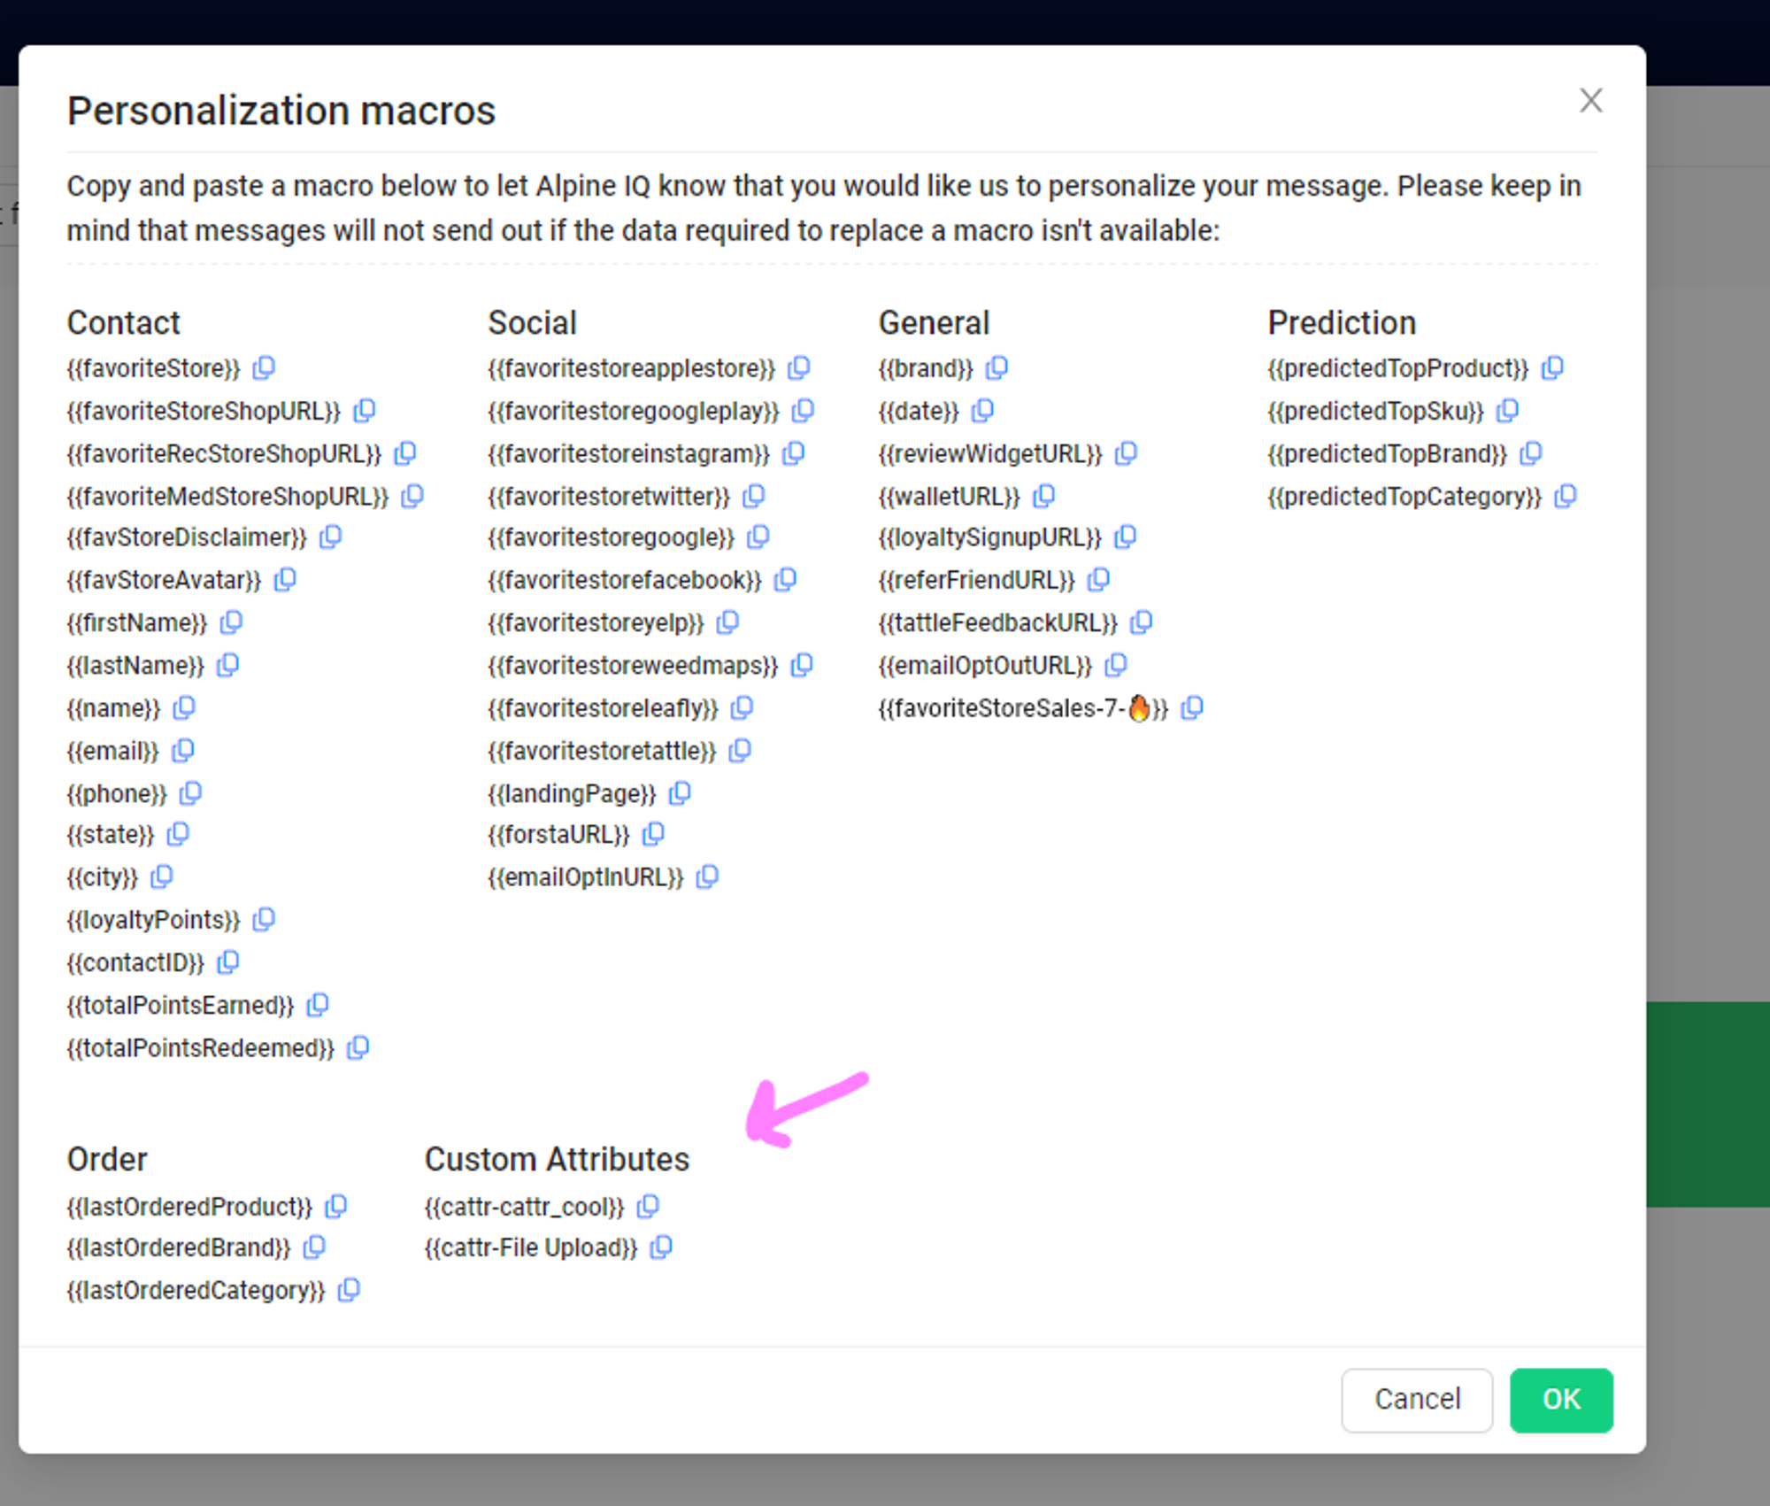Select the {{predictedTopCategory}} macro text

(1404, 497)
